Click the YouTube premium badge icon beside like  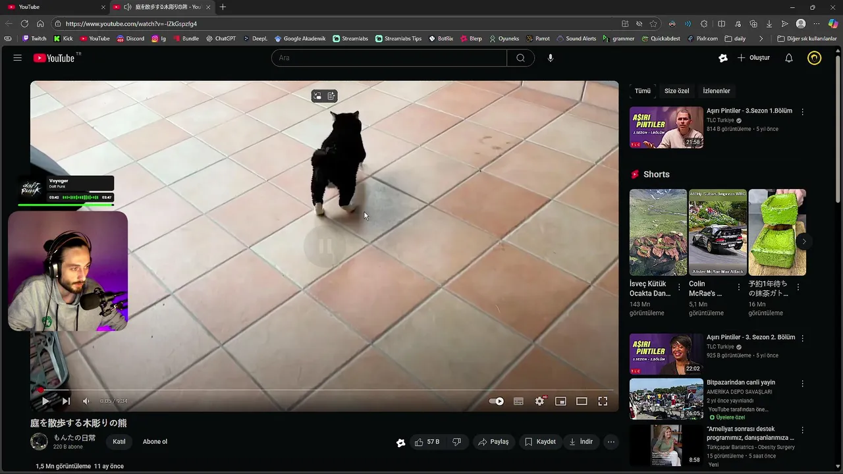[x=400, y=442]
